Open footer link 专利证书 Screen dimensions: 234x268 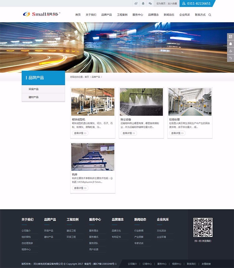116,237
